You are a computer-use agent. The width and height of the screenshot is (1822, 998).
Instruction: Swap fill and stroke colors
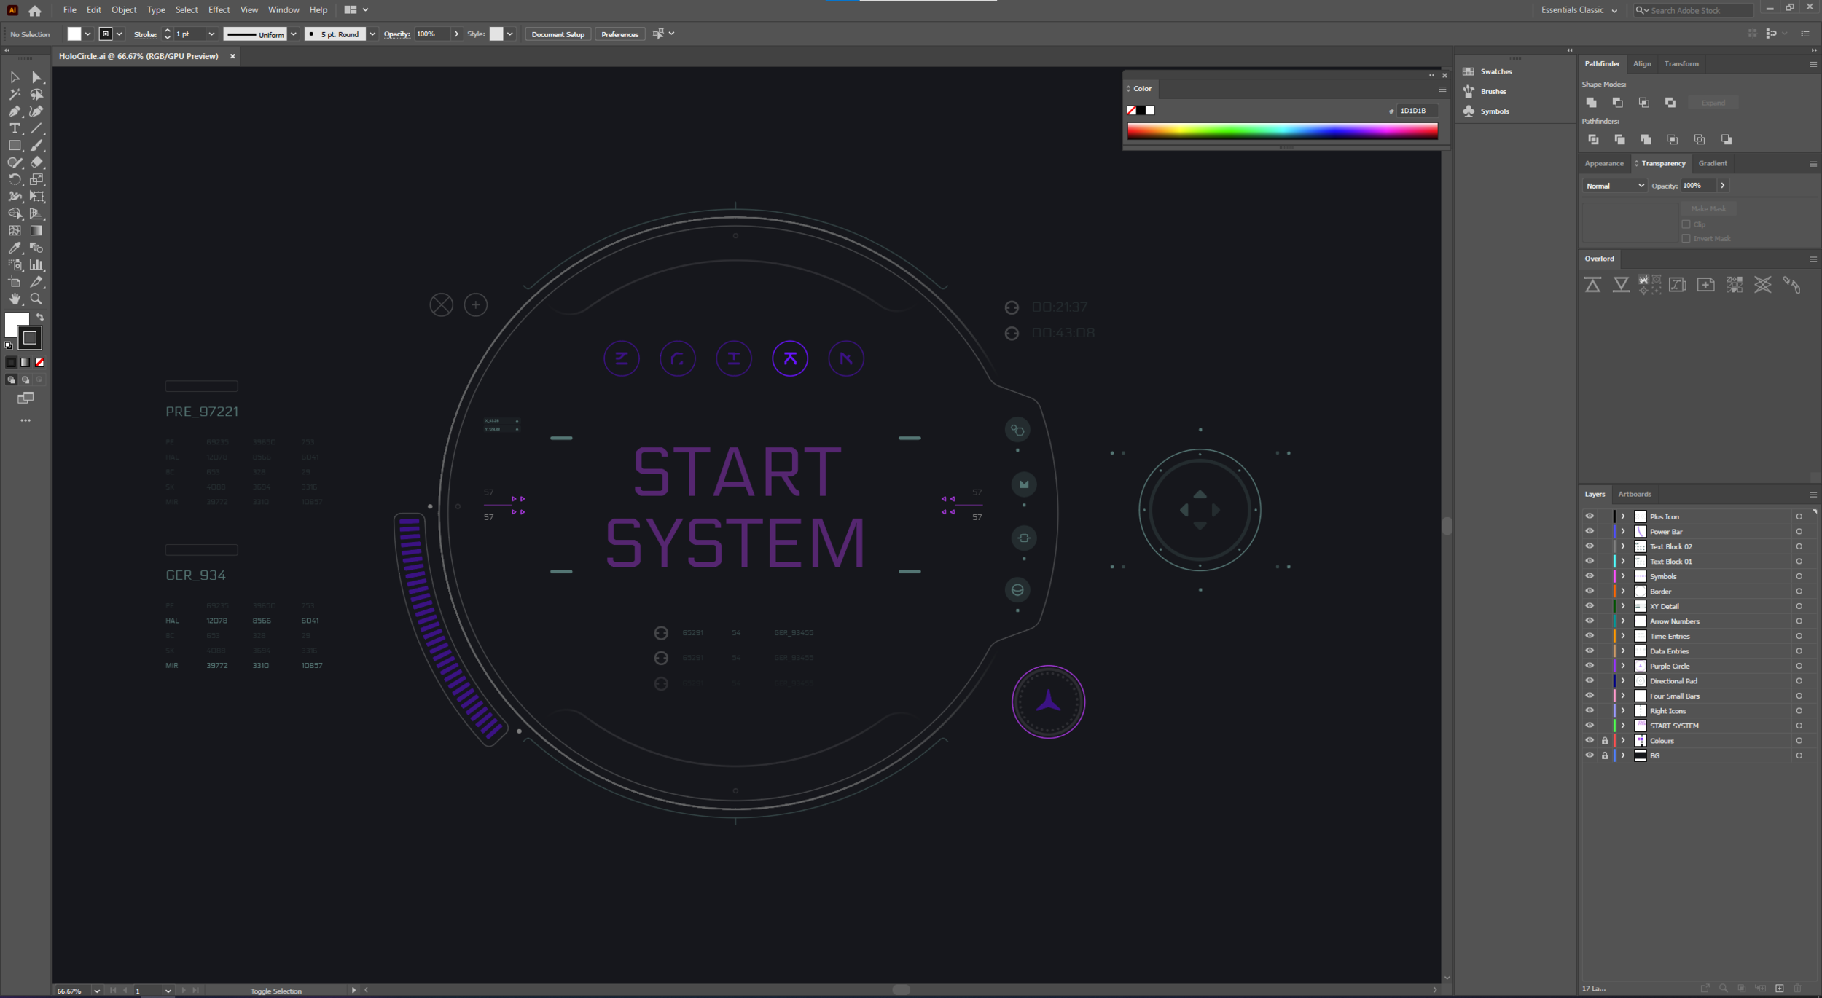tap(40, 318)
